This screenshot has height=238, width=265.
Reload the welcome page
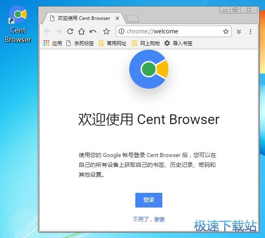(x=70, y=31)
